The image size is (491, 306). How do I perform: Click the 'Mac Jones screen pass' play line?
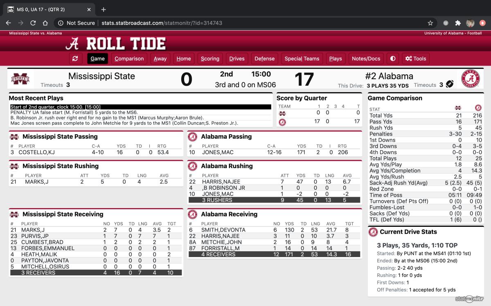(140, 123)
